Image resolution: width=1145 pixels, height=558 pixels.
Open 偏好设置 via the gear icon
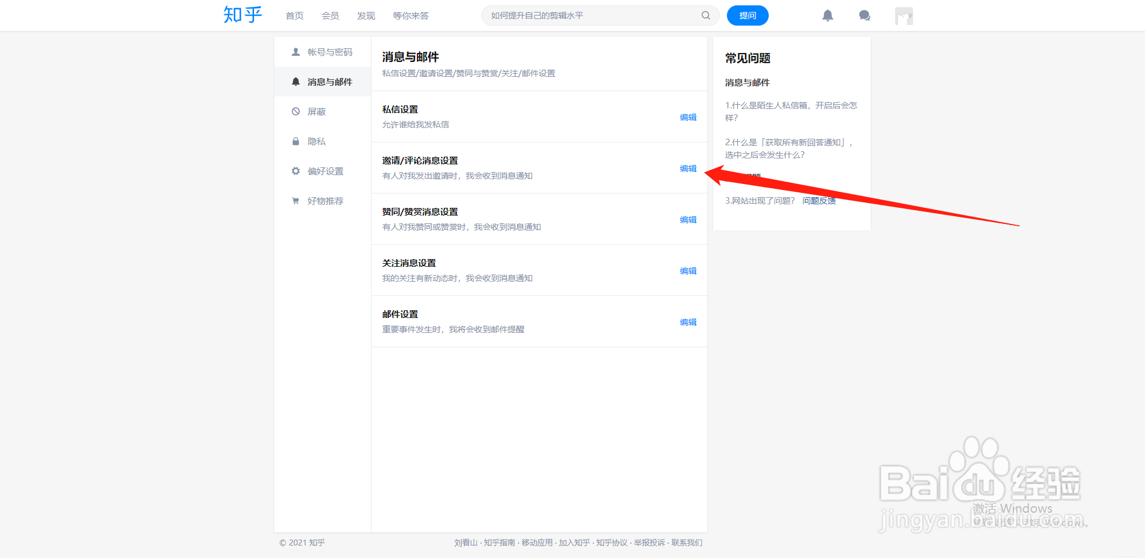click(295, 171)
